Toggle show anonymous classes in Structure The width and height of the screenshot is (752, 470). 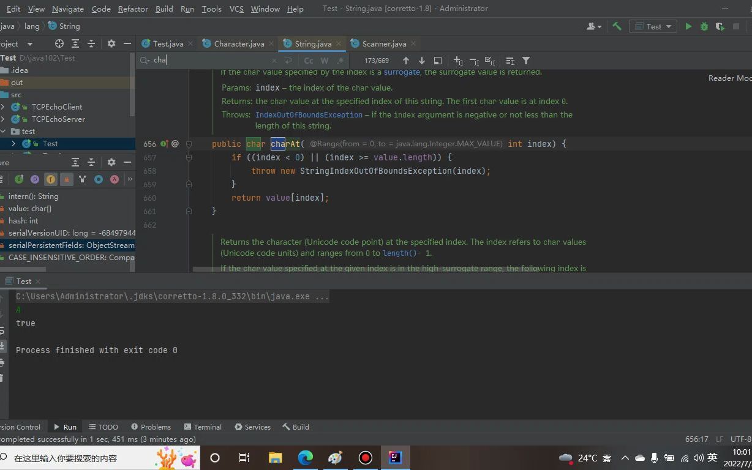99,179
